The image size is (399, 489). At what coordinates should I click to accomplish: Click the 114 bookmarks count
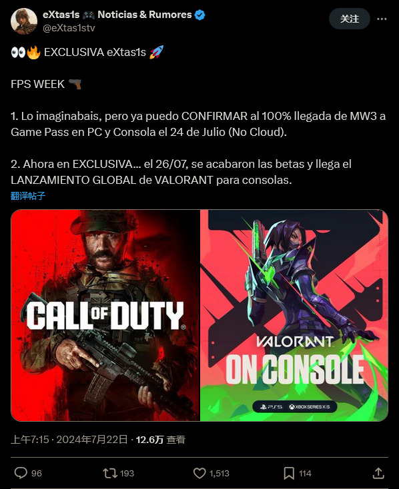click(305, 474)
